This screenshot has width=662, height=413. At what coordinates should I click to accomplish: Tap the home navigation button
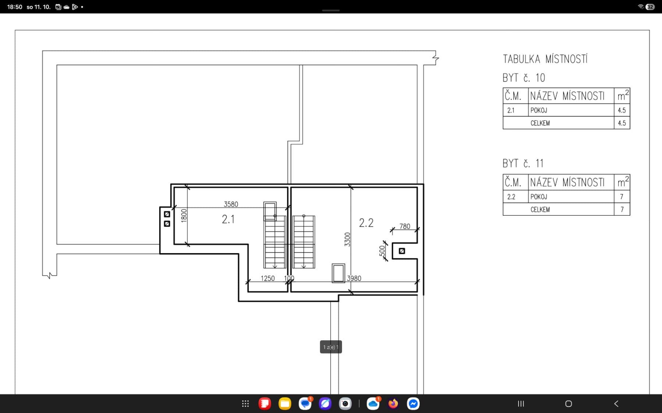pyautogui.click(x=568, y=403)
